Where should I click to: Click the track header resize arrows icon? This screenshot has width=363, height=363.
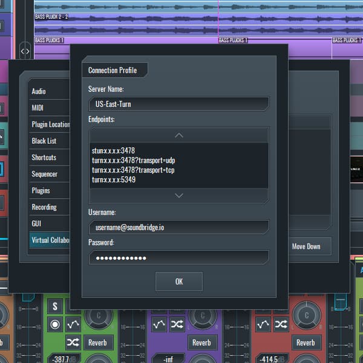pos(25,51)
